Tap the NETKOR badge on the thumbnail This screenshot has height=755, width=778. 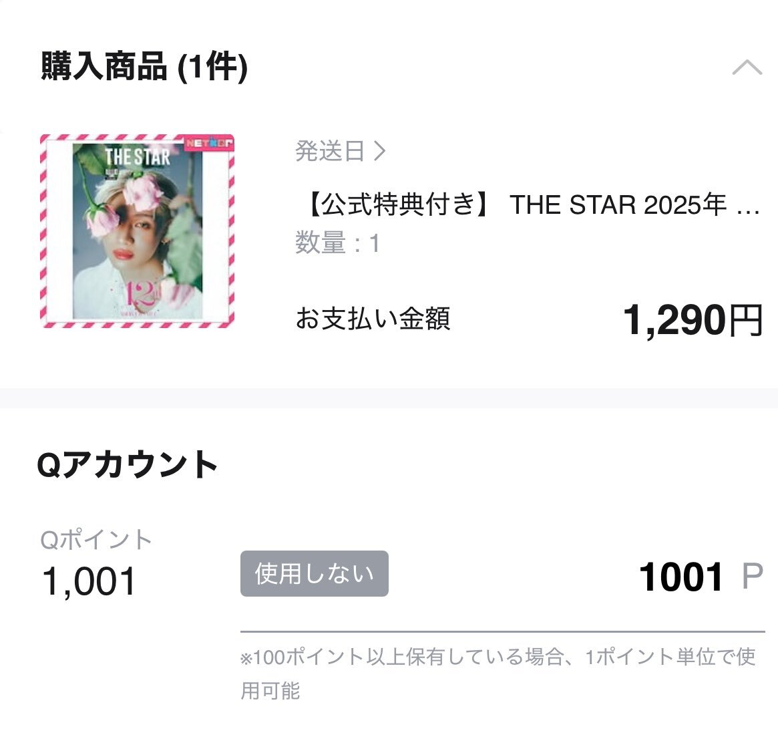[x=209, y=143]
